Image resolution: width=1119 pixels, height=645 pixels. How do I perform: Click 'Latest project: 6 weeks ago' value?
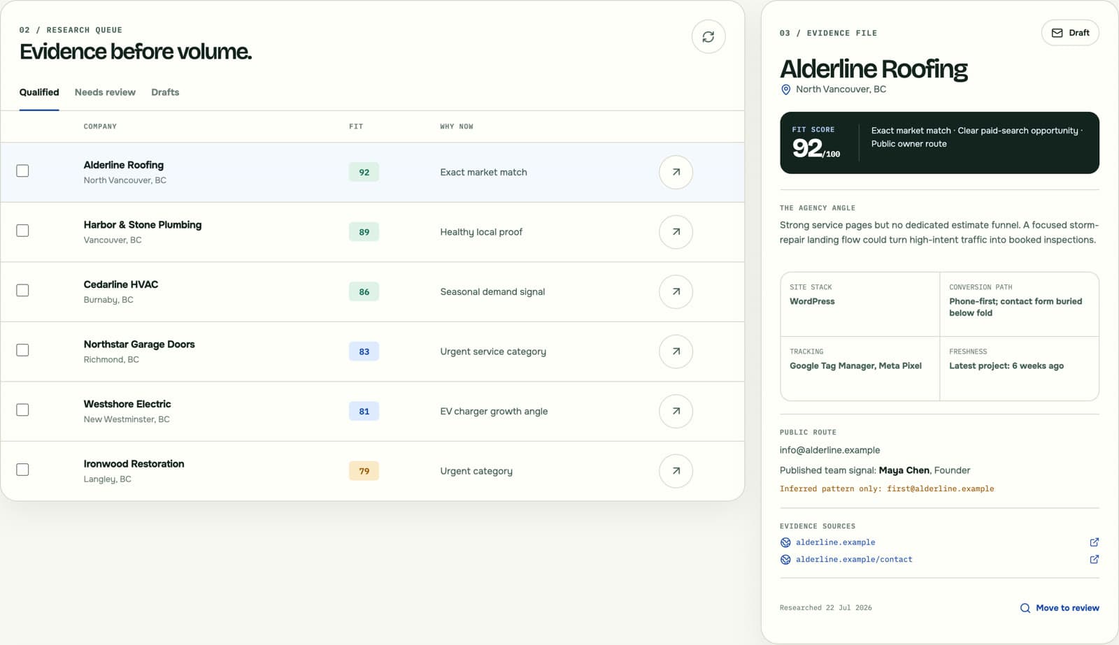tap(1006, 365)
